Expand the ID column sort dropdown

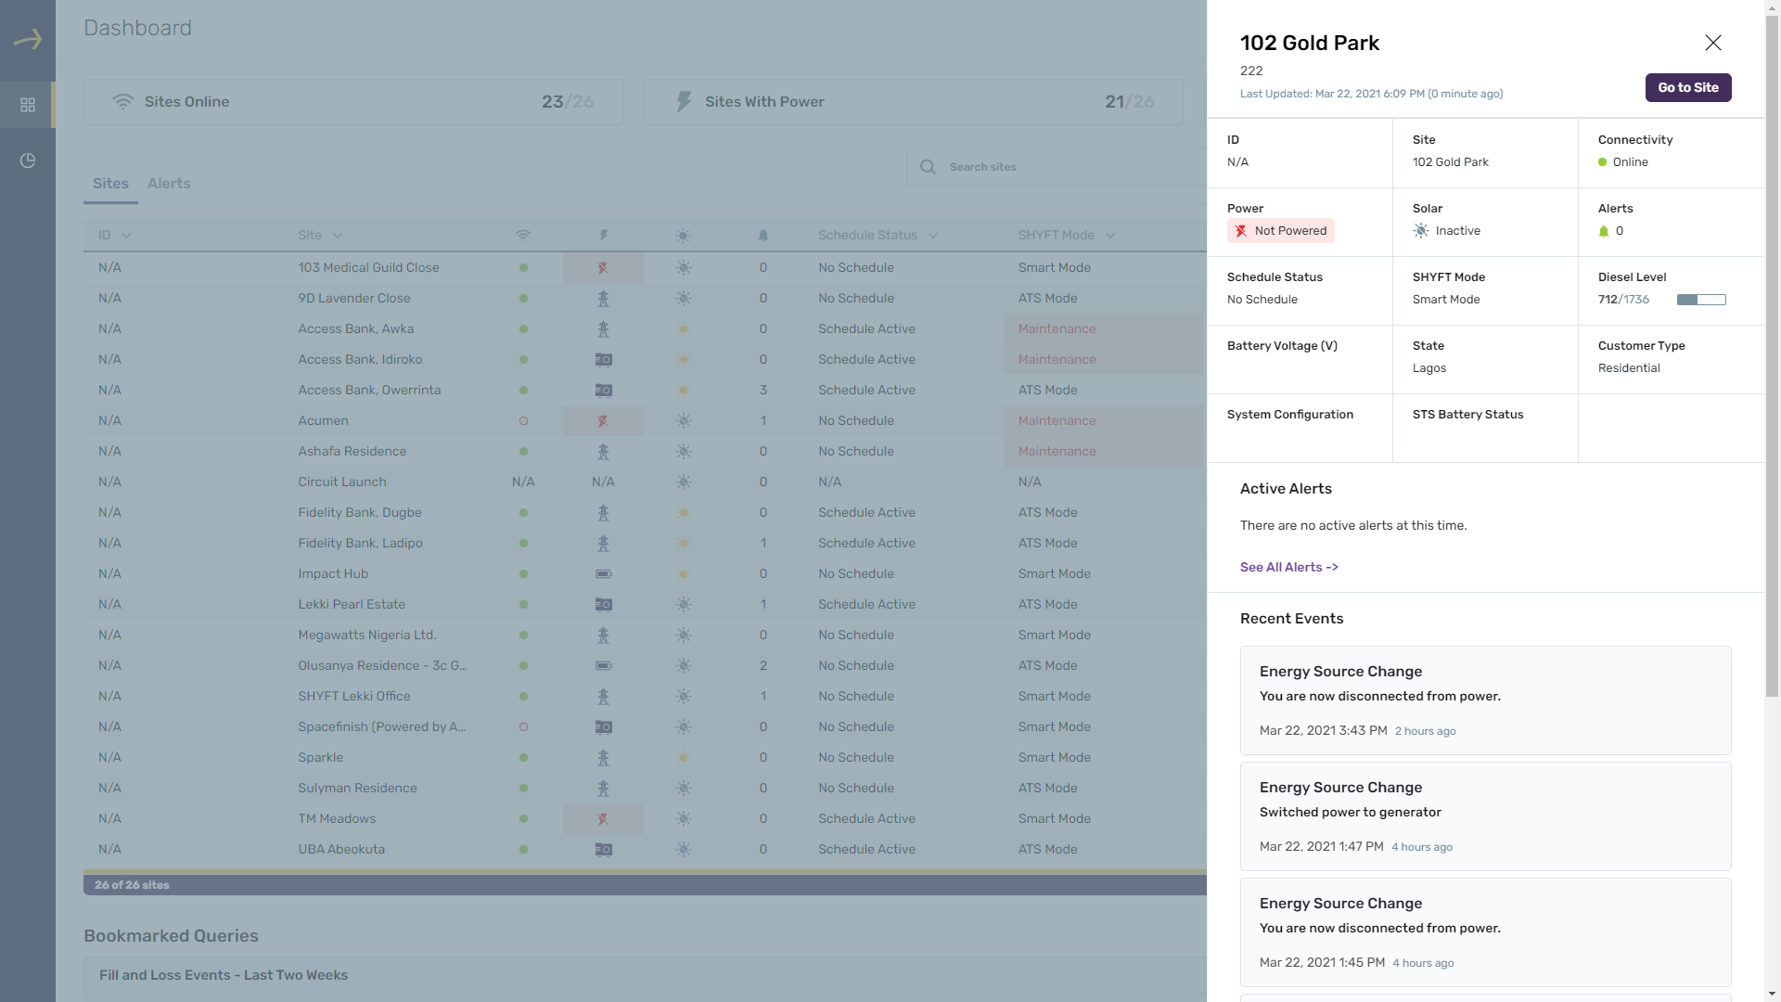126,236
